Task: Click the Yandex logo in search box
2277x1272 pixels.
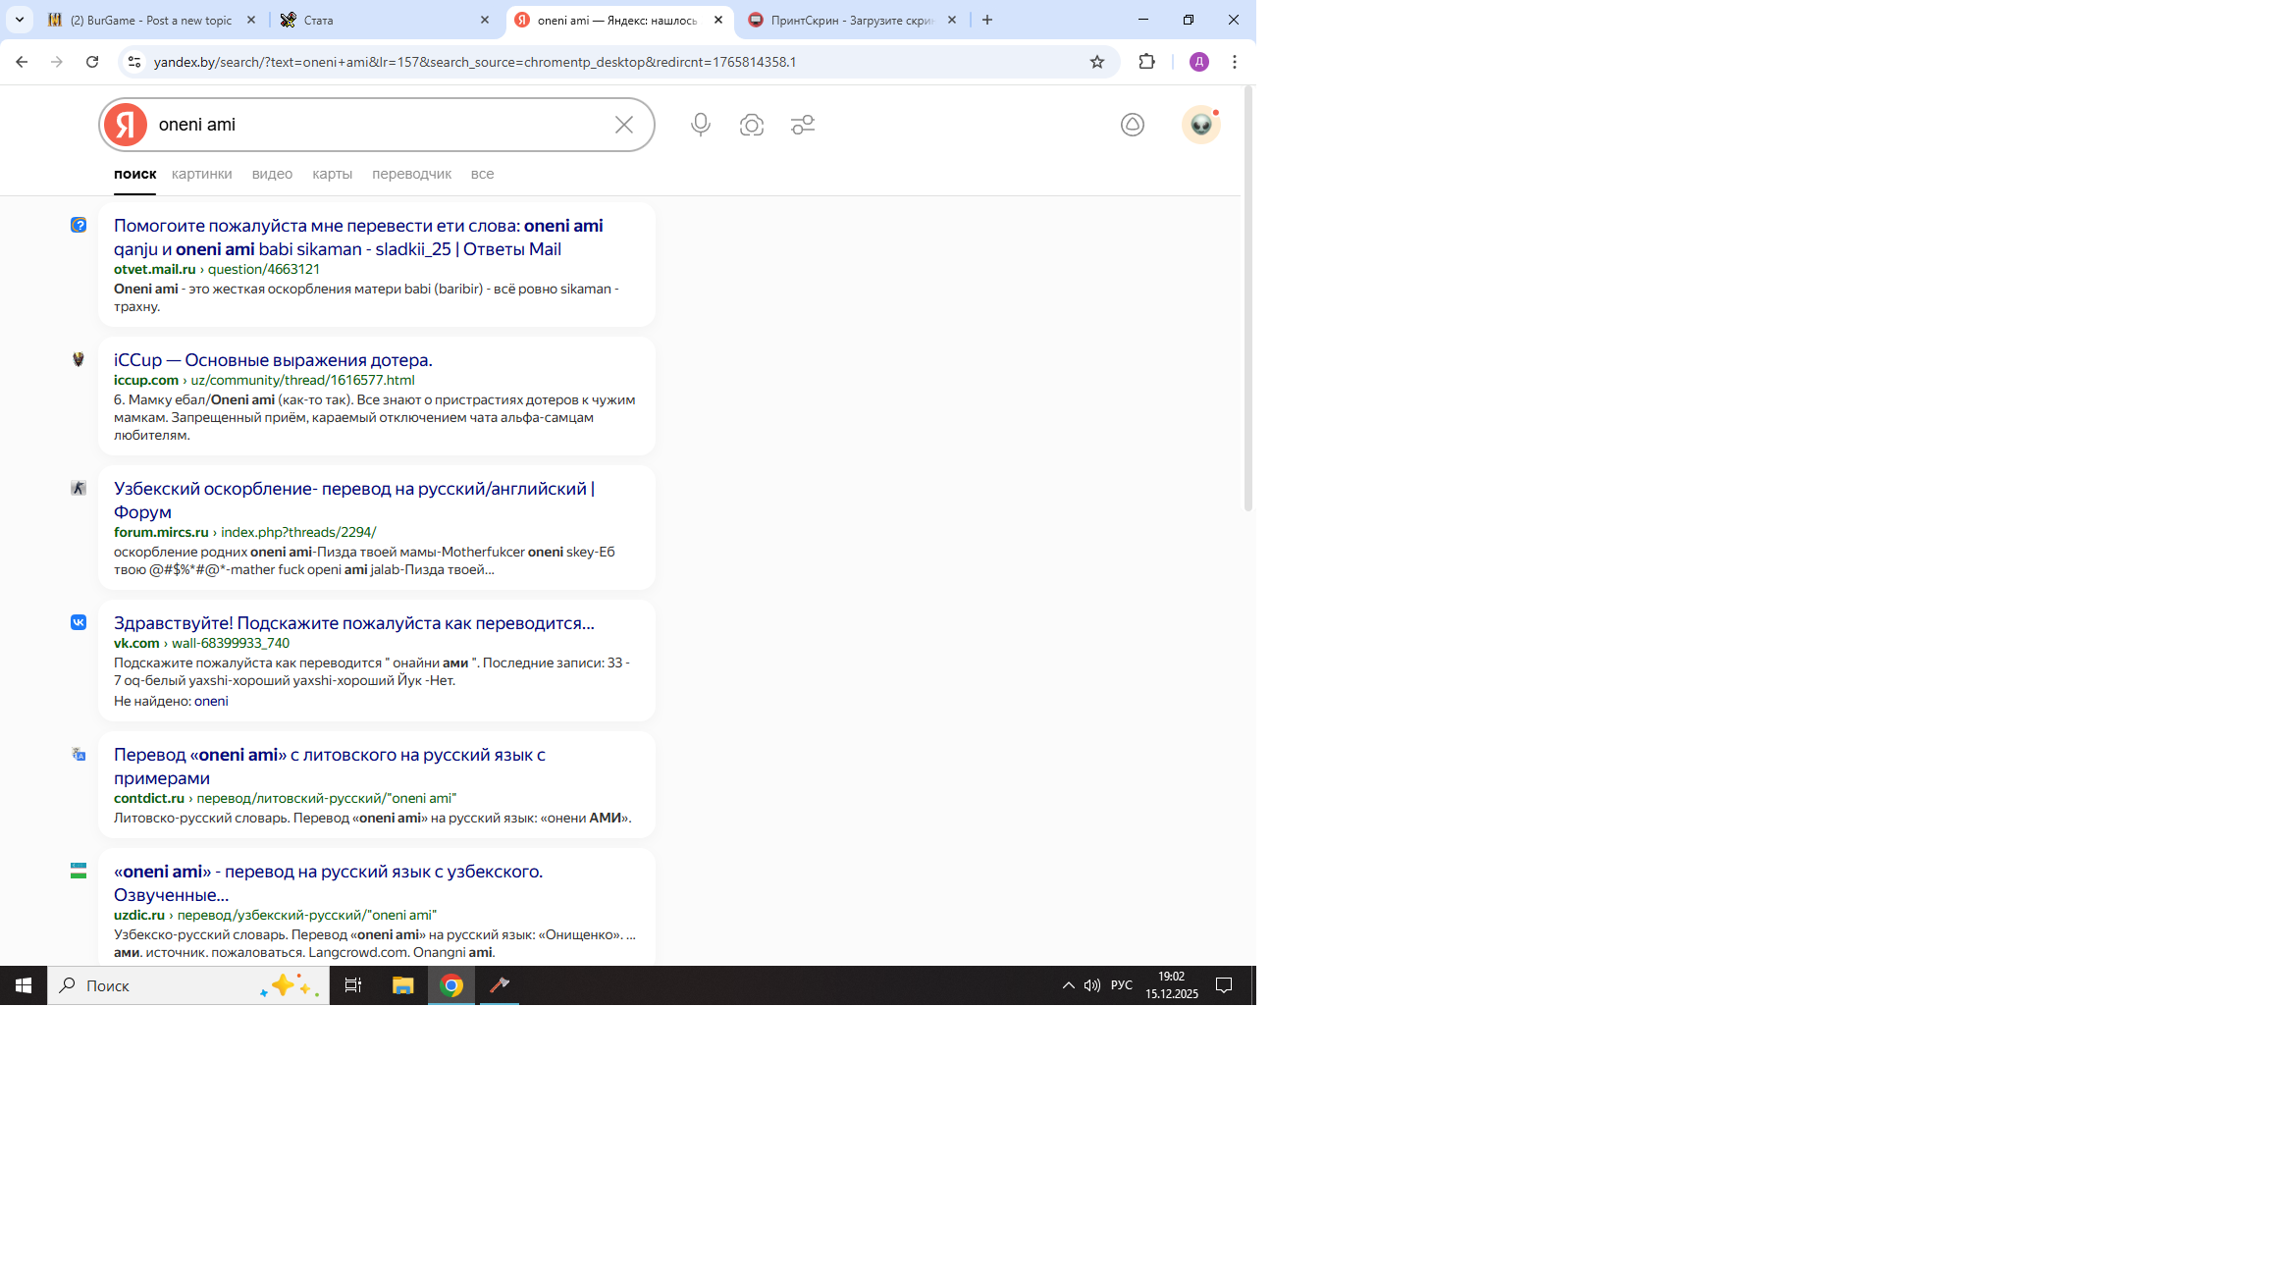Action: pyautogui.click(x=126, y=125)
